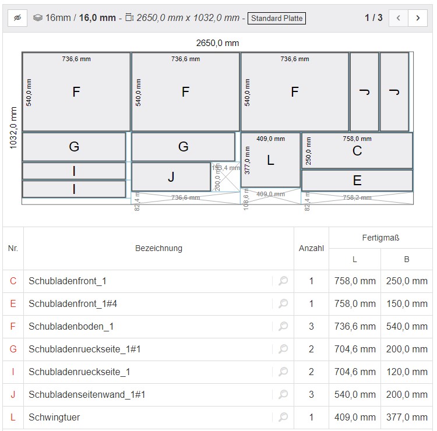This screenshot has width=437, height=431.
Task: Click magnifier icon for Schwingtuer
Action: point(283,418)
